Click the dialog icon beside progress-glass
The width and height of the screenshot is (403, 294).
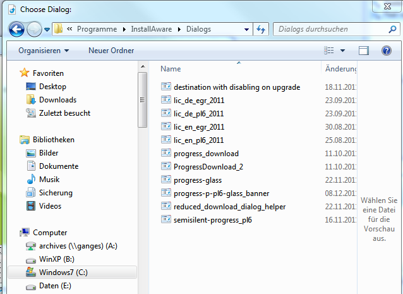[166, 180]
